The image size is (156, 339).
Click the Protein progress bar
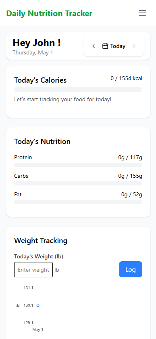click(x=78, y=165)
